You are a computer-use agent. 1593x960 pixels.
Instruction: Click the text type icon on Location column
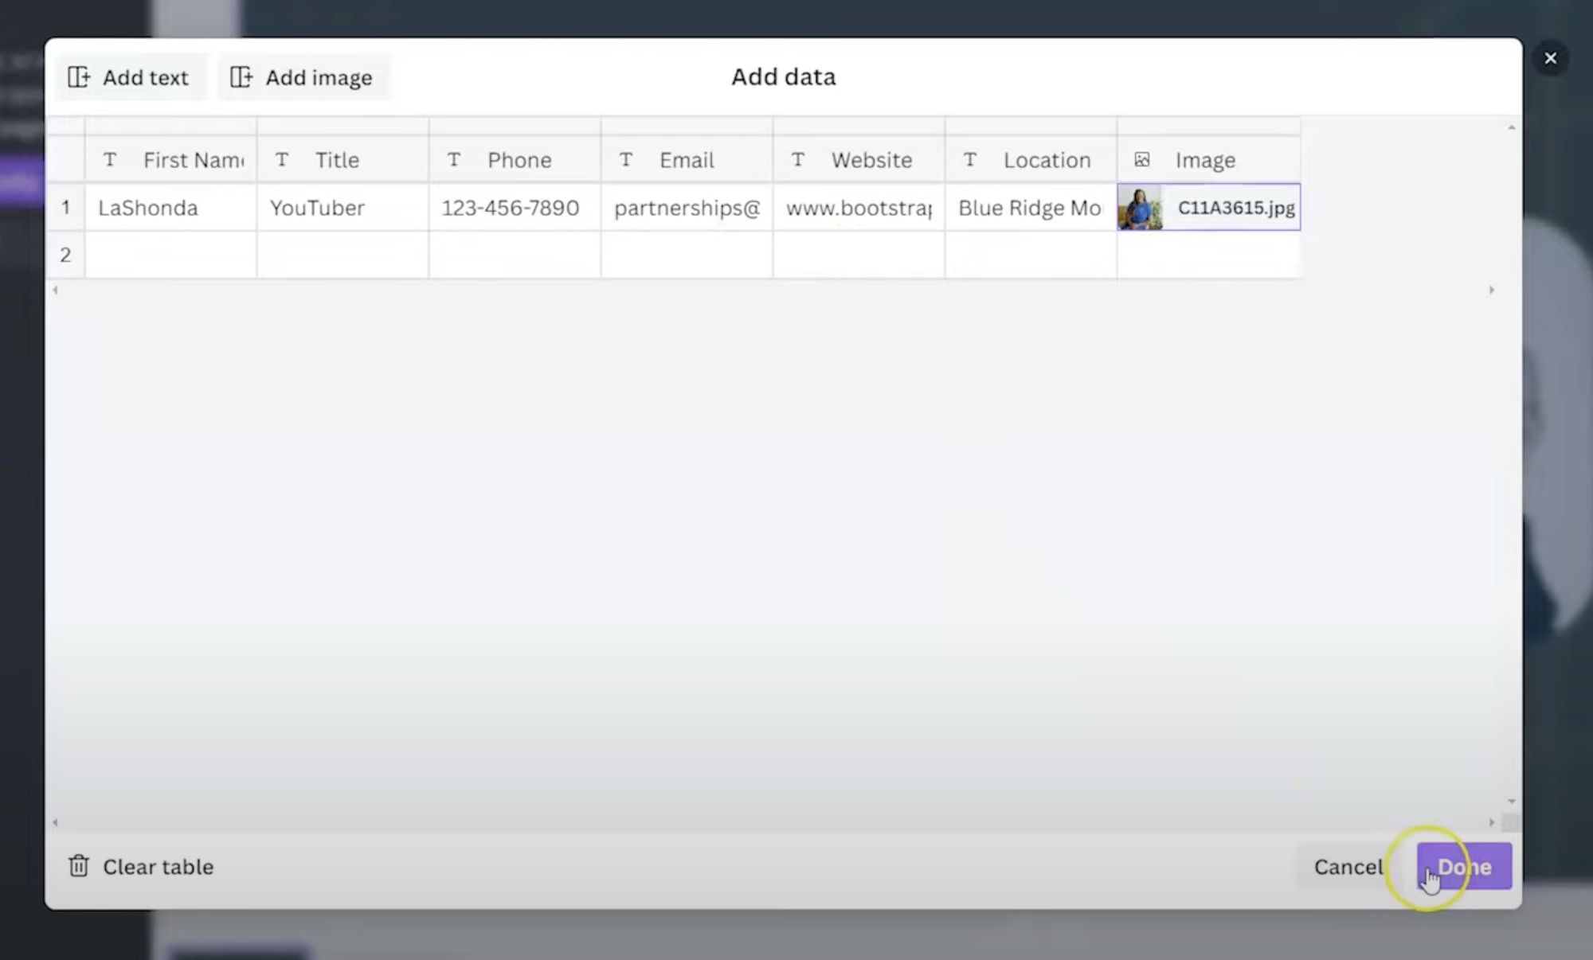[x=969, y=160]
